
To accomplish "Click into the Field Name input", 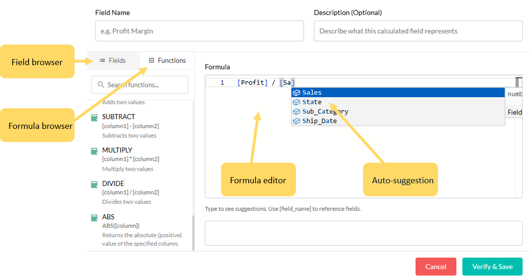I will pos(199,31).
